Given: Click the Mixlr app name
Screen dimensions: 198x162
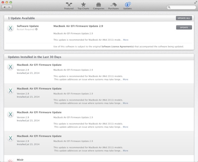Looking at the screenshot, I should 20,160.
